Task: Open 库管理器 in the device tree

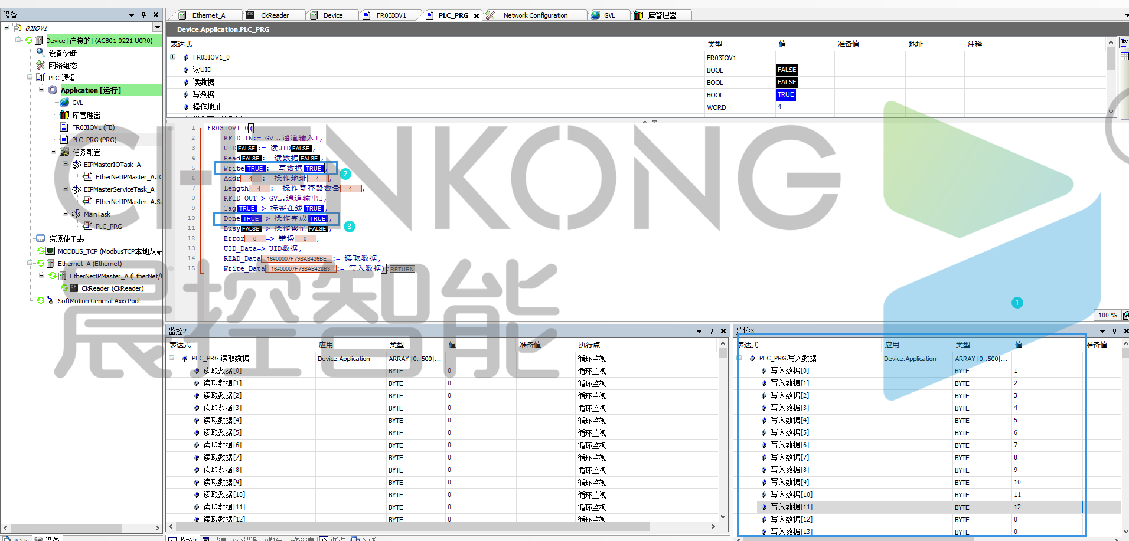Action: [x=86, y=115]
